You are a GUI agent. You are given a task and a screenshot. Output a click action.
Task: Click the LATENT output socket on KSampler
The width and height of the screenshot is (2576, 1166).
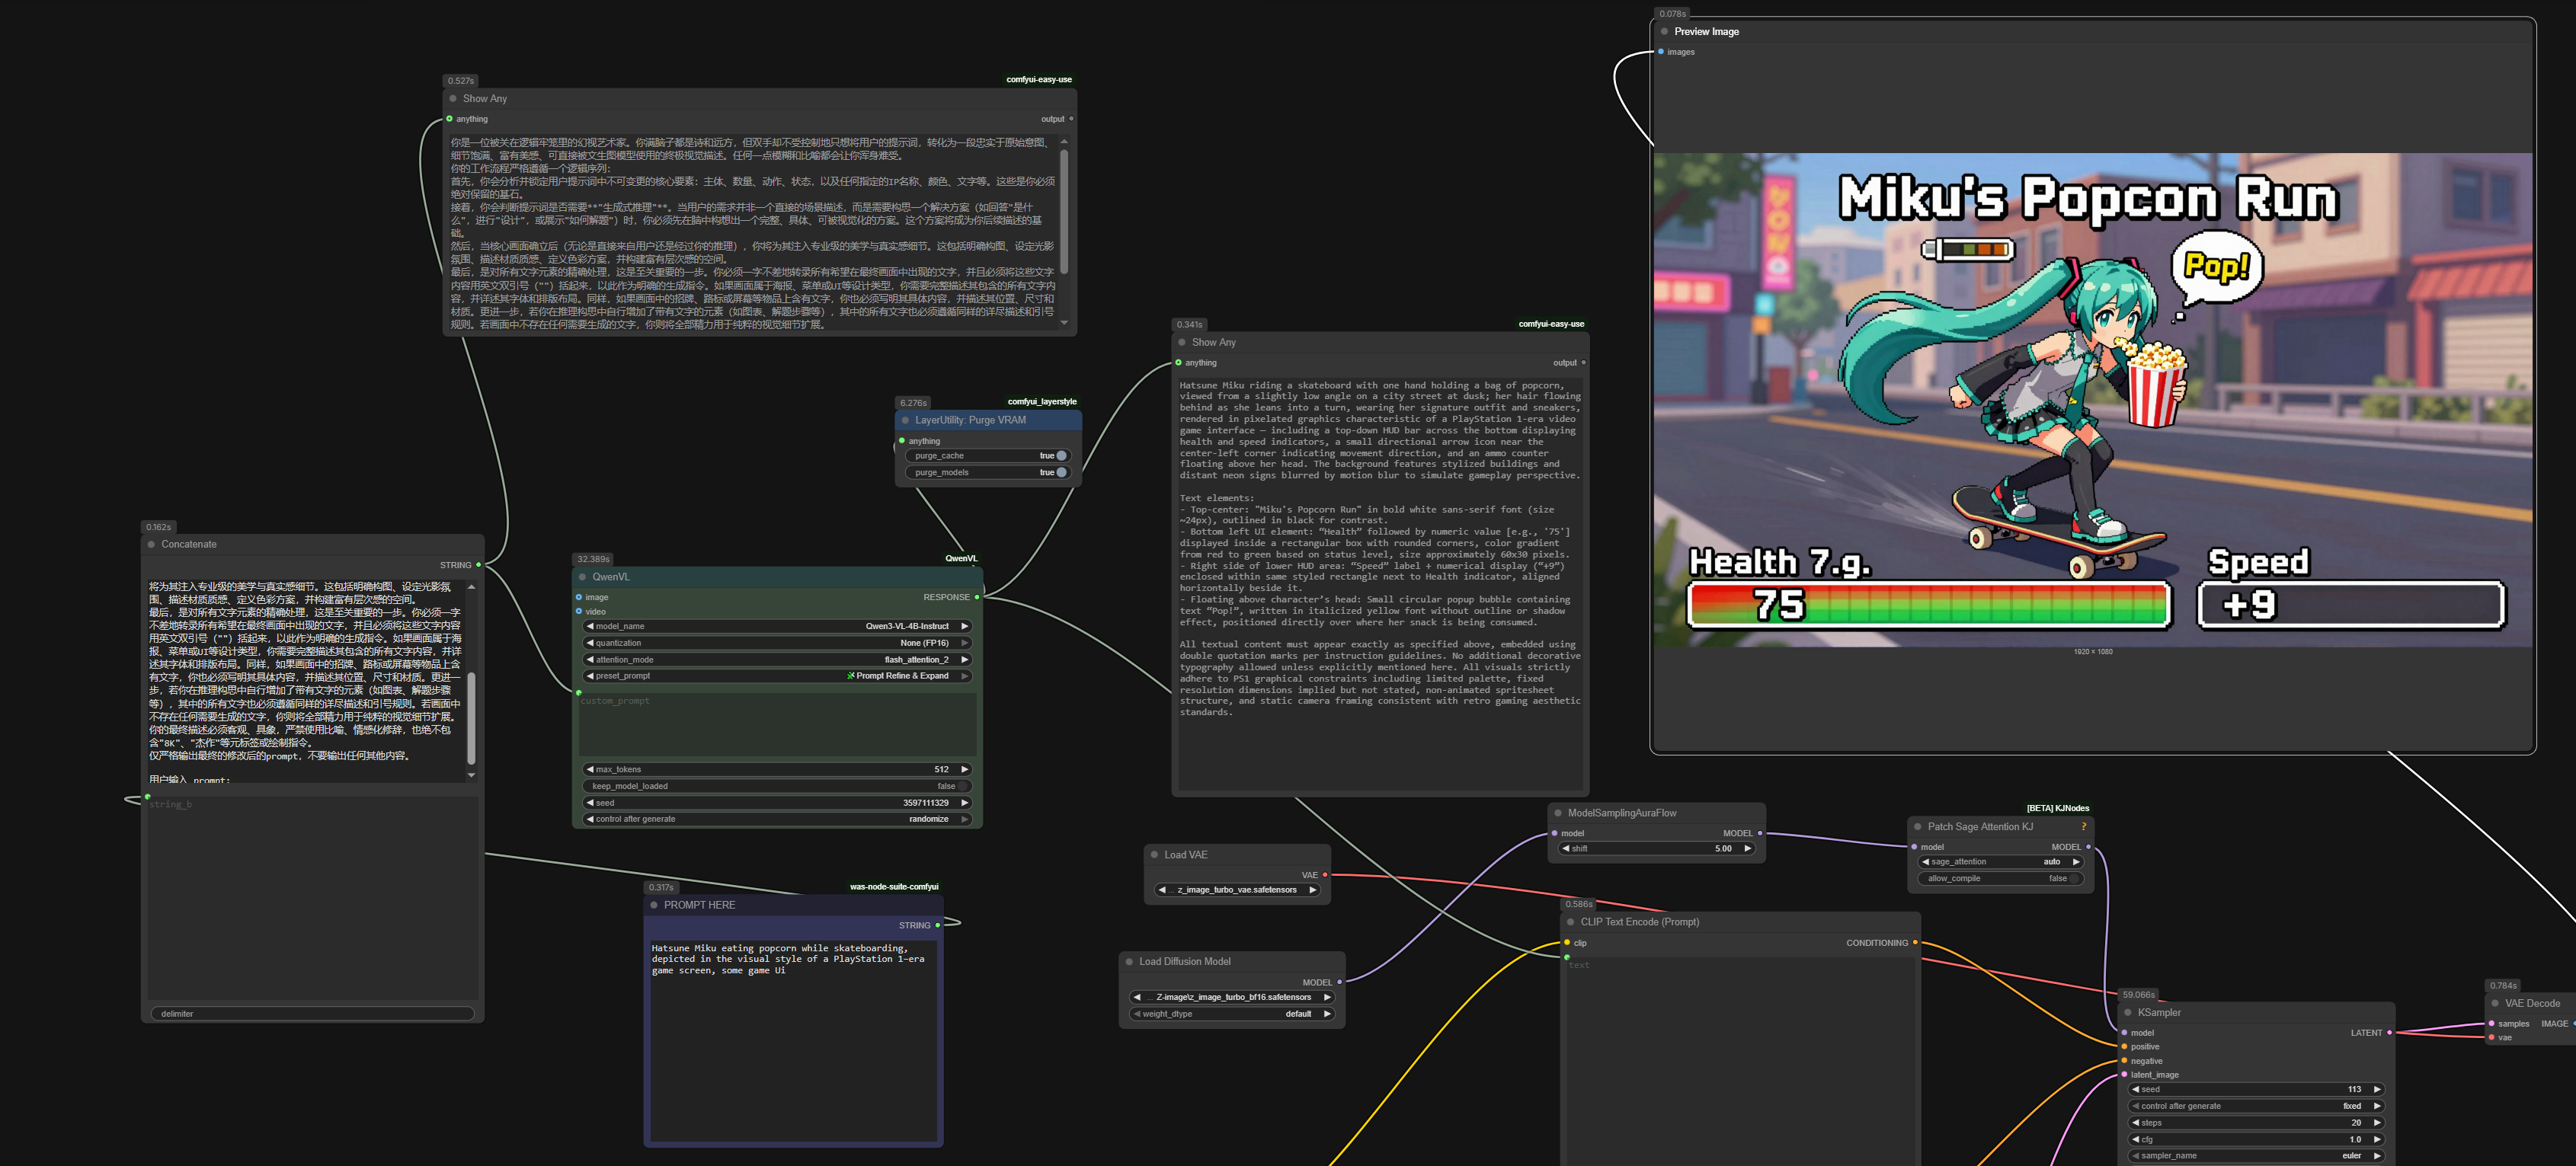click(2389, 1032)
